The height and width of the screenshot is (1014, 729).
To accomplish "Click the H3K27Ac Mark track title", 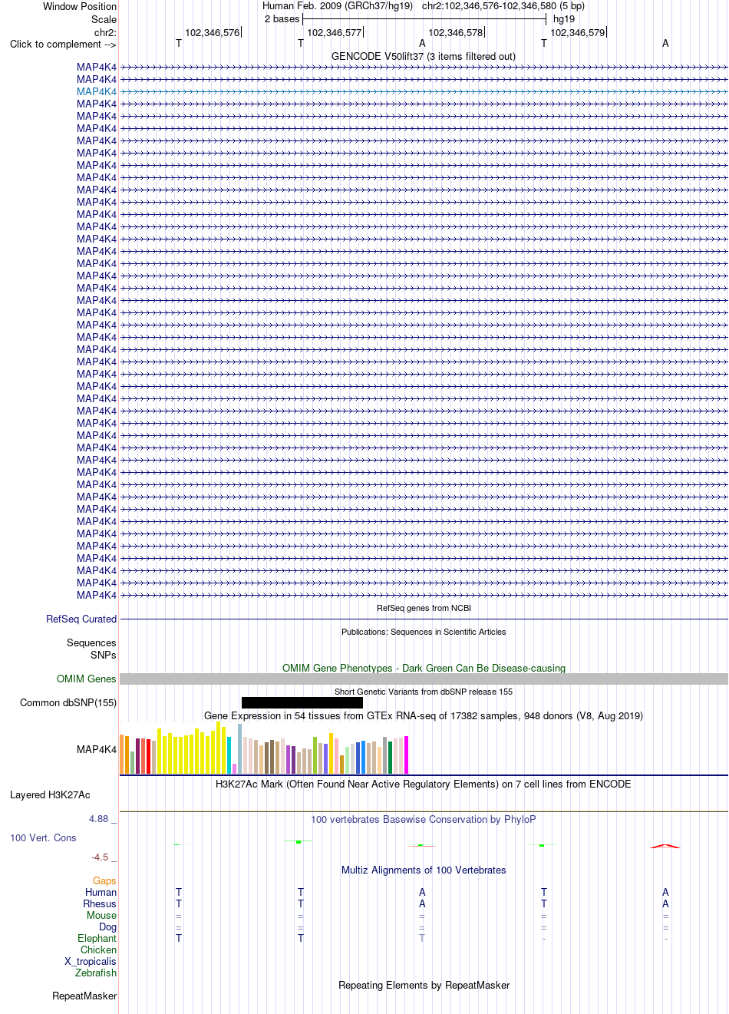I will pos(424,784).
